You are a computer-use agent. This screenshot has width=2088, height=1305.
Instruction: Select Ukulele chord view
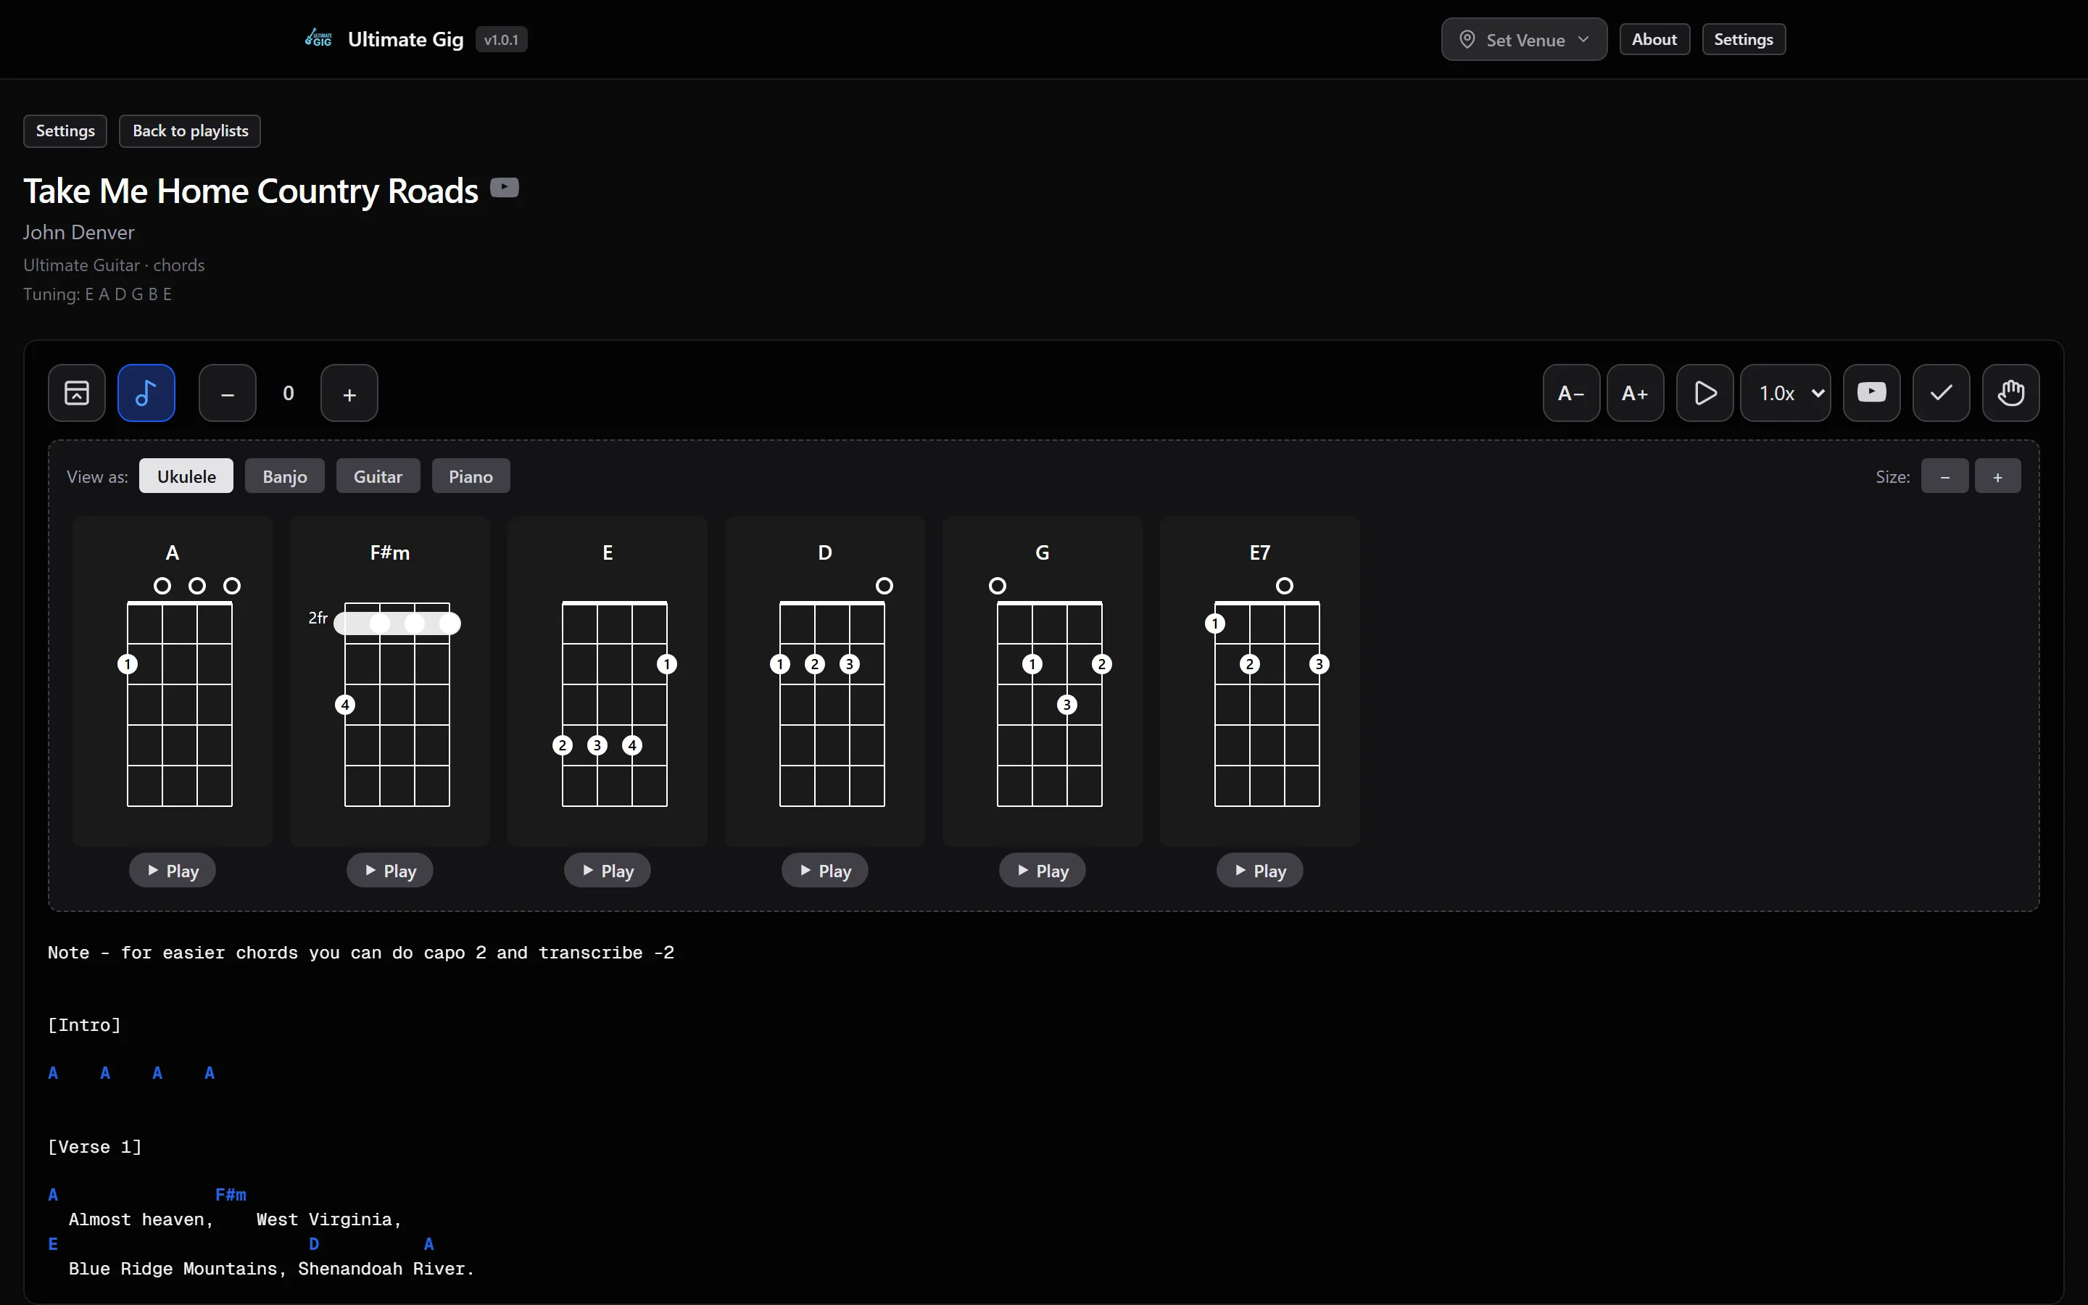coord(186,476)
